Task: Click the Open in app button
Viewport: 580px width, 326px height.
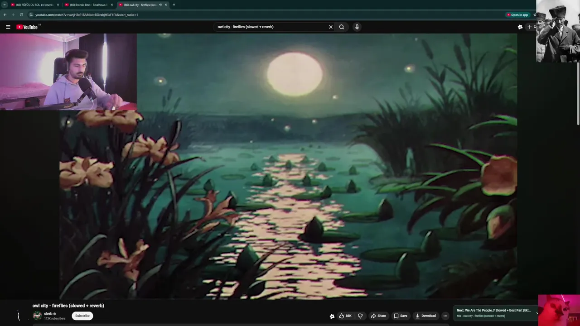Action: pyautogui.click(x=517, y=14)
